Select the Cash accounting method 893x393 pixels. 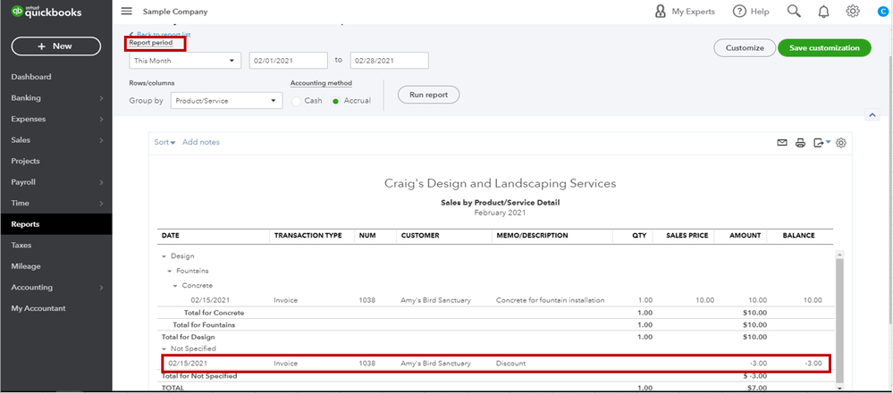297,102
